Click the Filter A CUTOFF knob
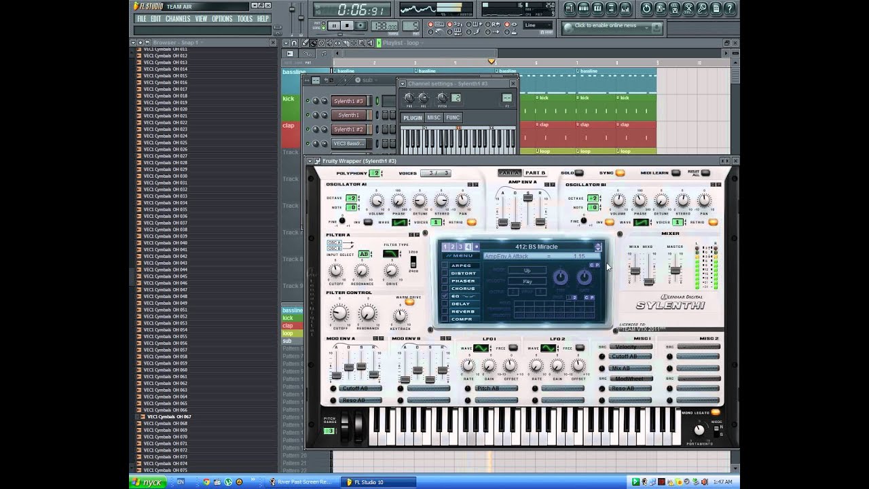The height and width of the screenshot is (489, 869). click(335, 271)
